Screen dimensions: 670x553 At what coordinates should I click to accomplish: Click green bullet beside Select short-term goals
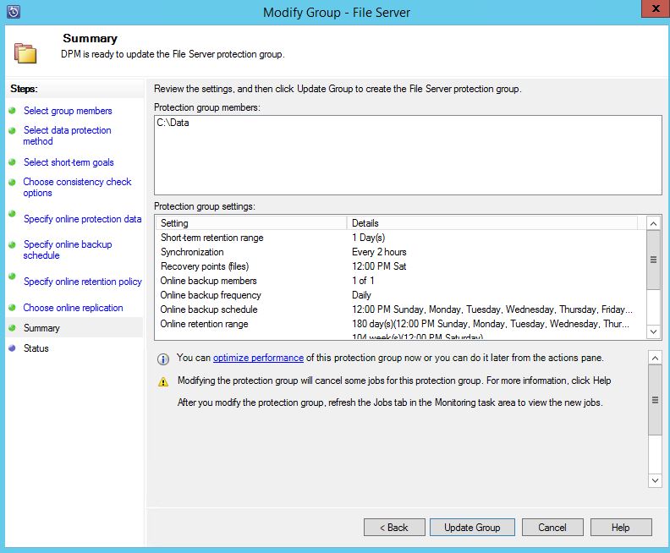pyautogui.click(x=12, y=162)
